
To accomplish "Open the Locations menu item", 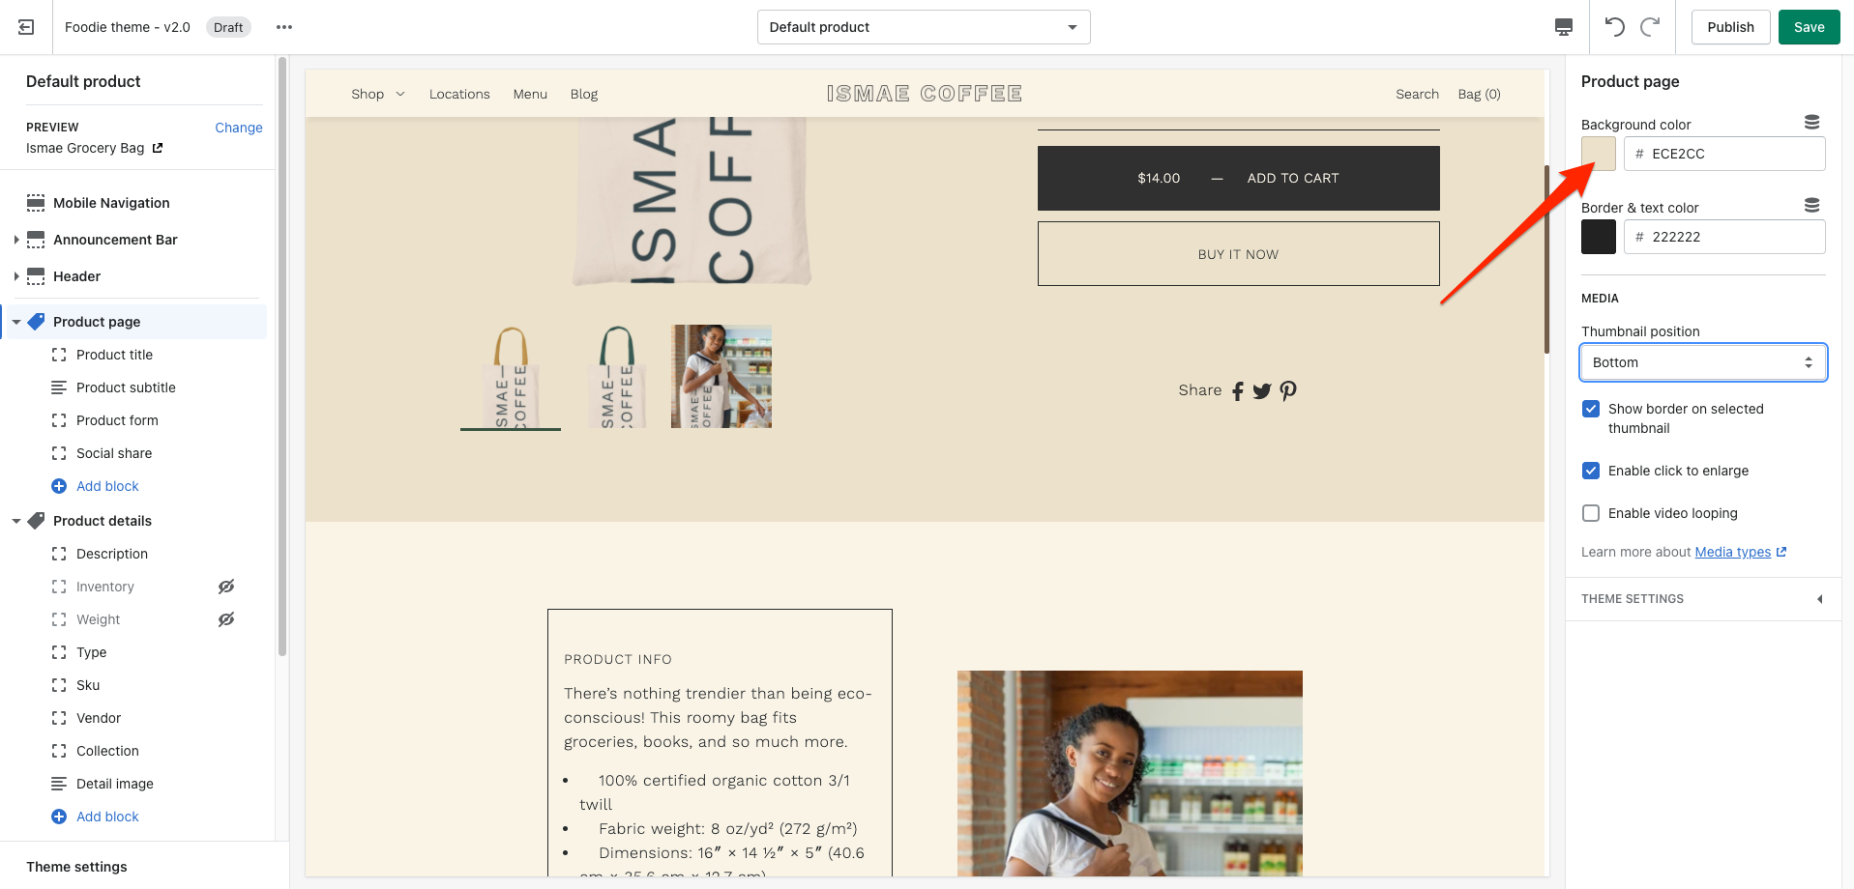I will [x=459, y=94].
